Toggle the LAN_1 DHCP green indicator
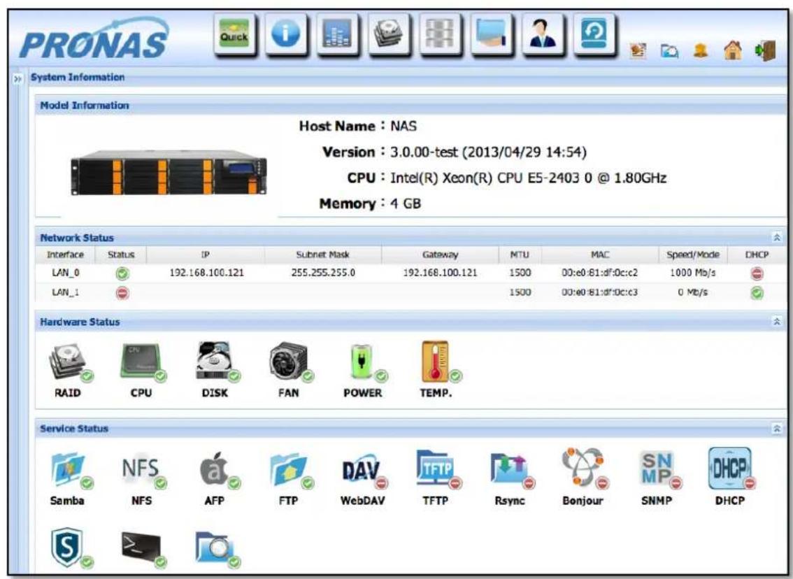 (x=757, y=293)
